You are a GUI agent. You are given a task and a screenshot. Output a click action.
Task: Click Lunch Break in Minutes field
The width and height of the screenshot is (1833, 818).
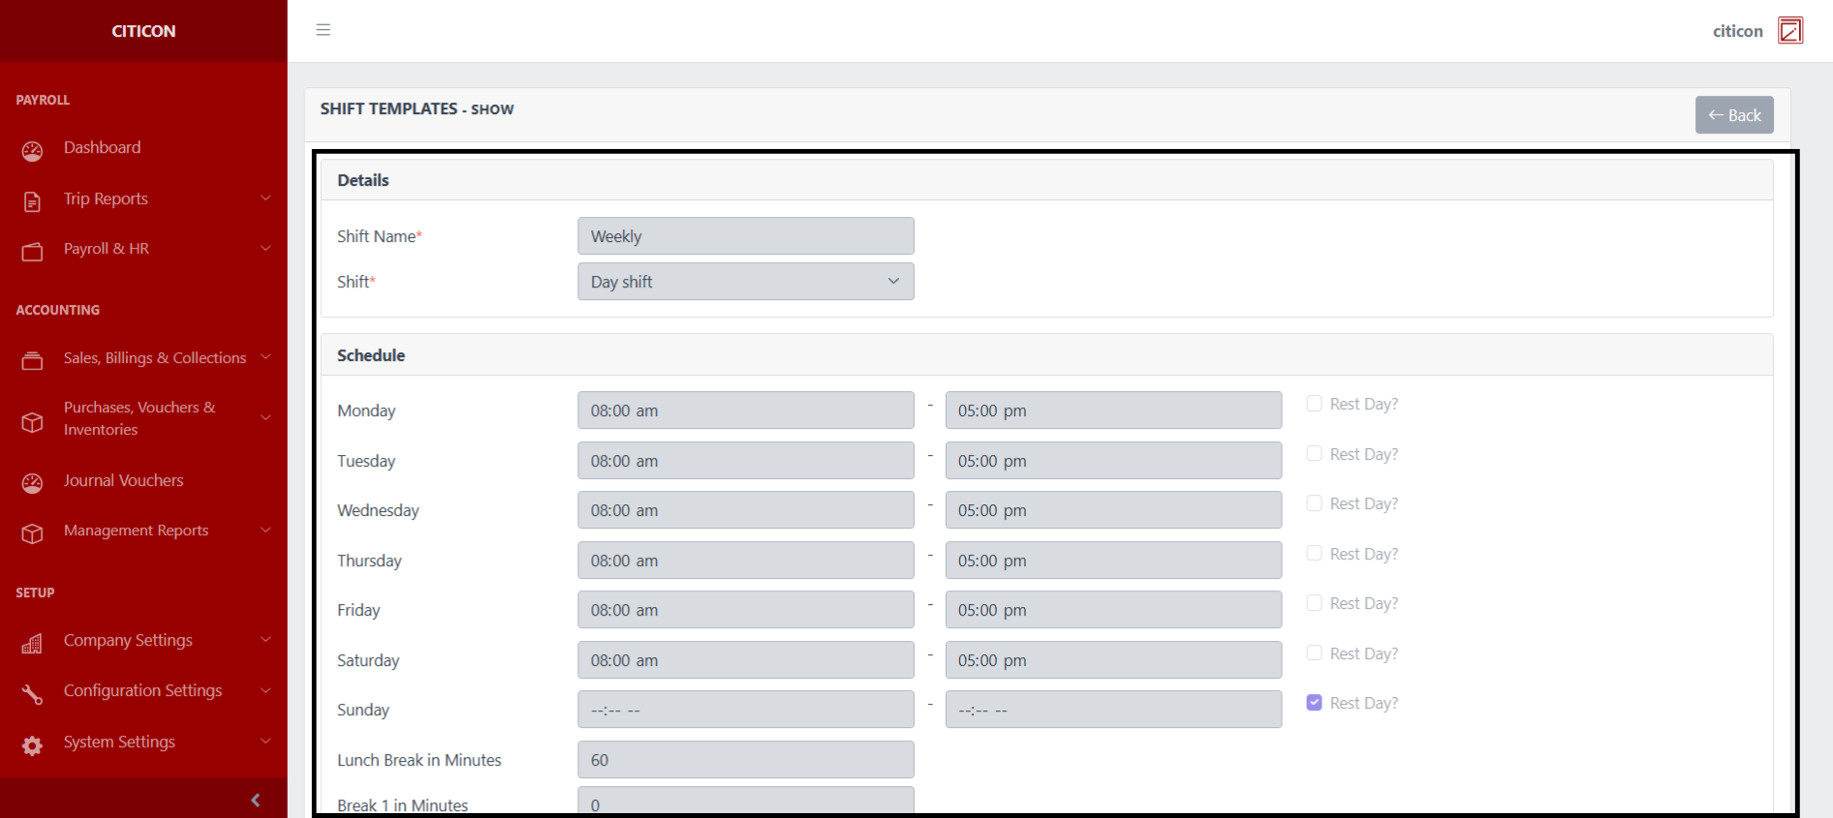coord(746,760)
